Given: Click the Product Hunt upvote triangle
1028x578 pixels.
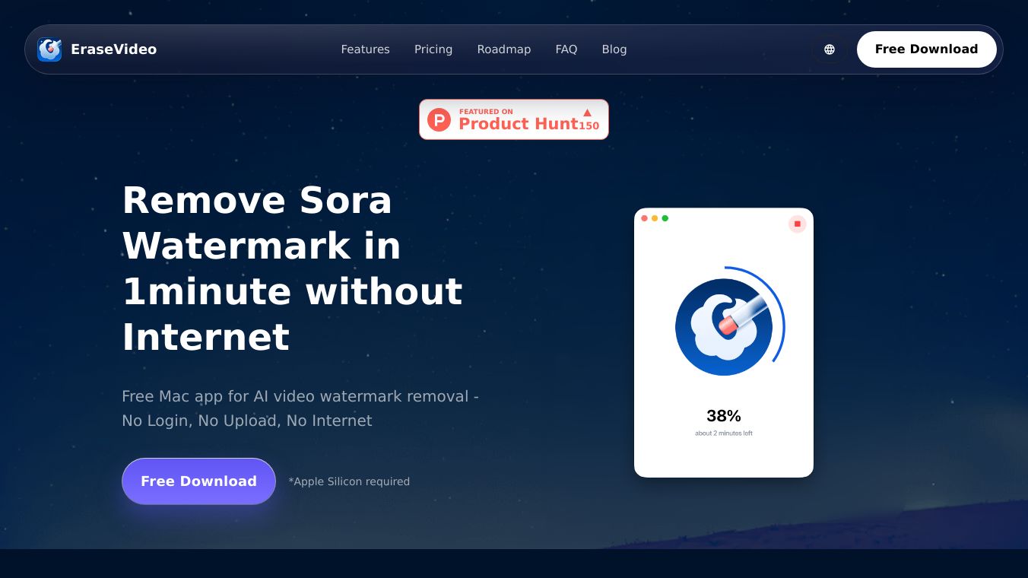Looking at the screenshot, I should [x=587, y=113].
